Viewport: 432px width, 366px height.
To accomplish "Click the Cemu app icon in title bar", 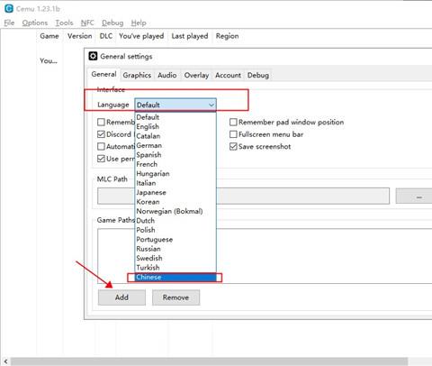I will (9, 8).
